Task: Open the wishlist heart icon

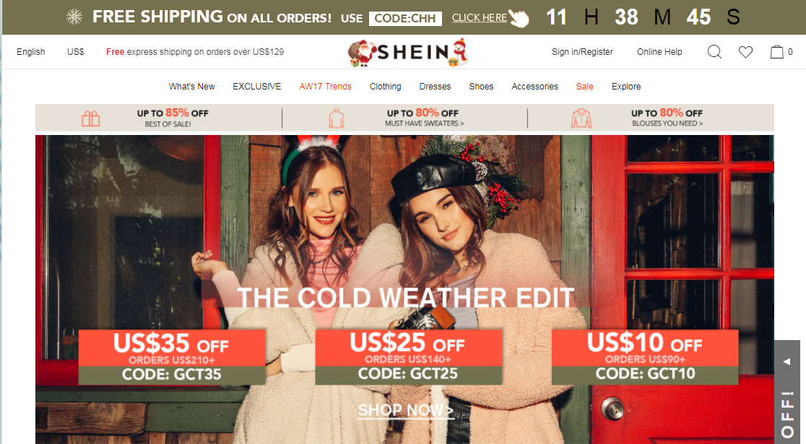Action: click(745, 52)
